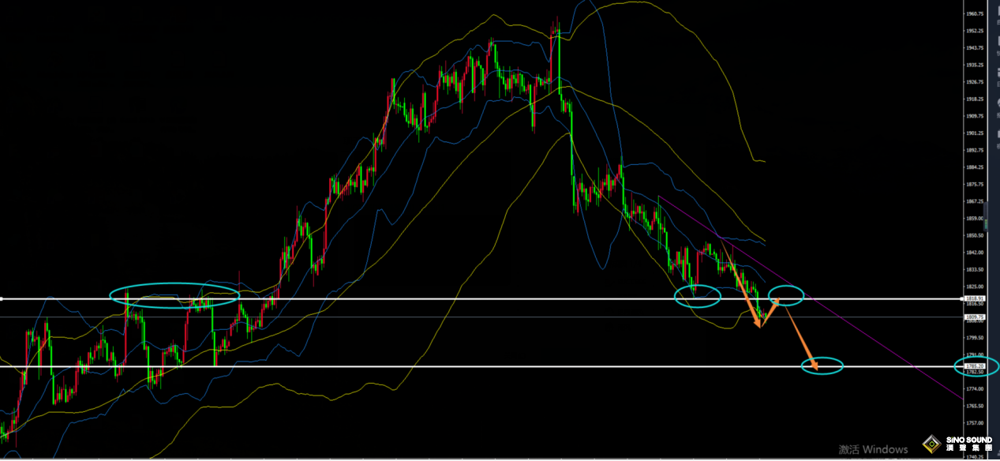Image resolution: width=1000 pixels, height=461 pixels.
Task: Select the short upward orange arrow
Action: (770, 311)
